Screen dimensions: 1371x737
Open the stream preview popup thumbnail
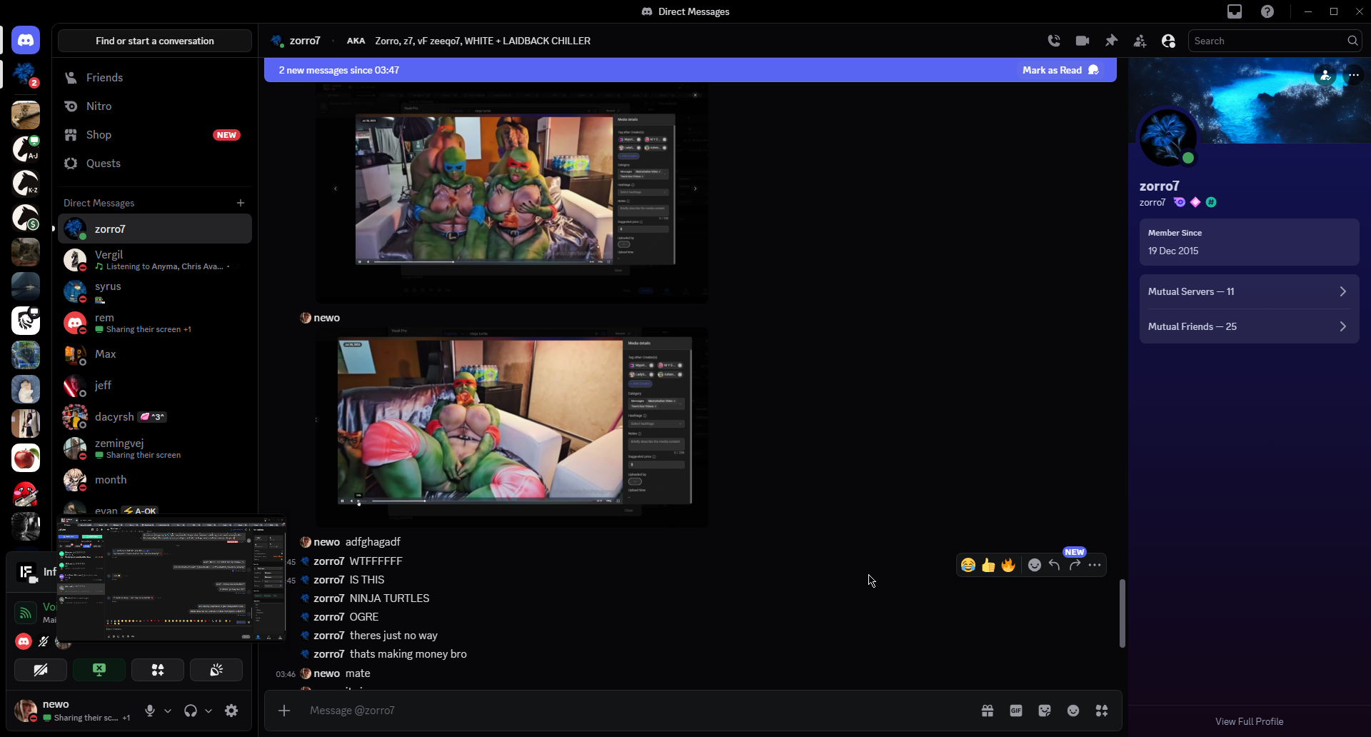[171, 578]
